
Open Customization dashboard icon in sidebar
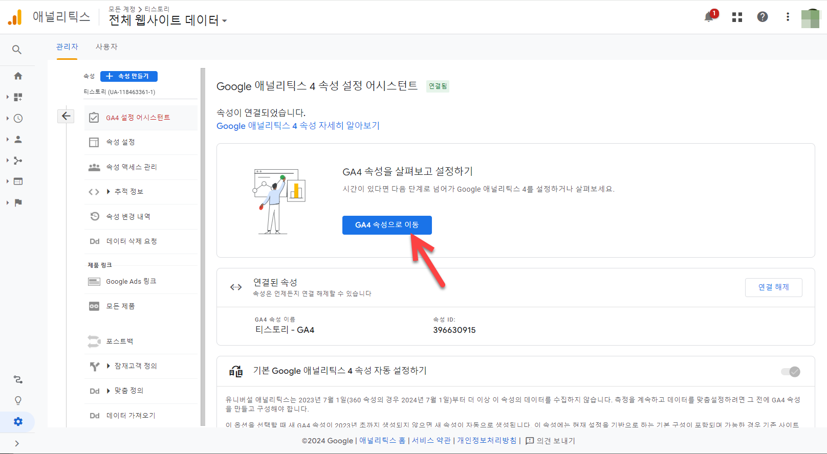coord(18,97)
